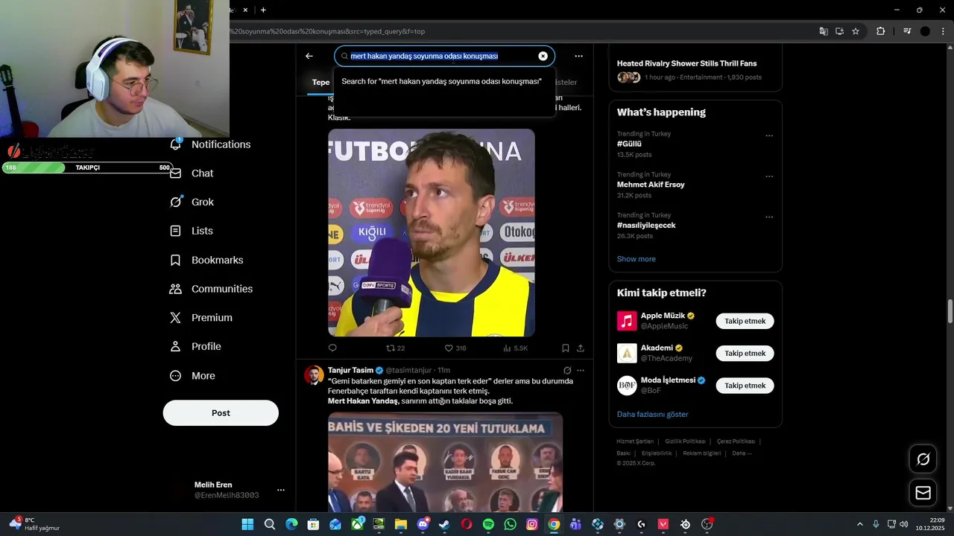Share the interview video tweet
The image size is (954, 536).
tap(581, 348)
